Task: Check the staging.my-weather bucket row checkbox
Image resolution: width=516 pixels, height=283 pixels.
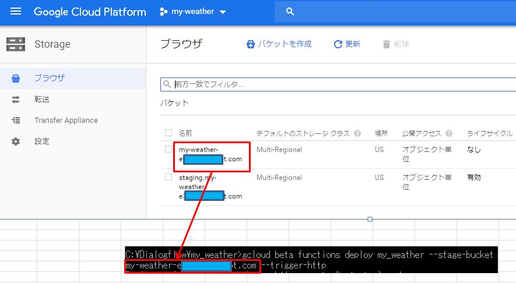Action: 169,177
